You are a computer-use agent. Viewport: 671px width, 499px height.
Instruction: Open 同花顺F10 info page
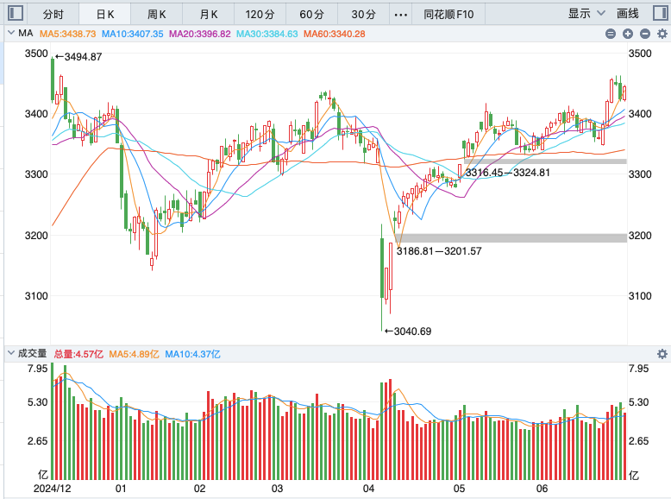coord(448,14)
